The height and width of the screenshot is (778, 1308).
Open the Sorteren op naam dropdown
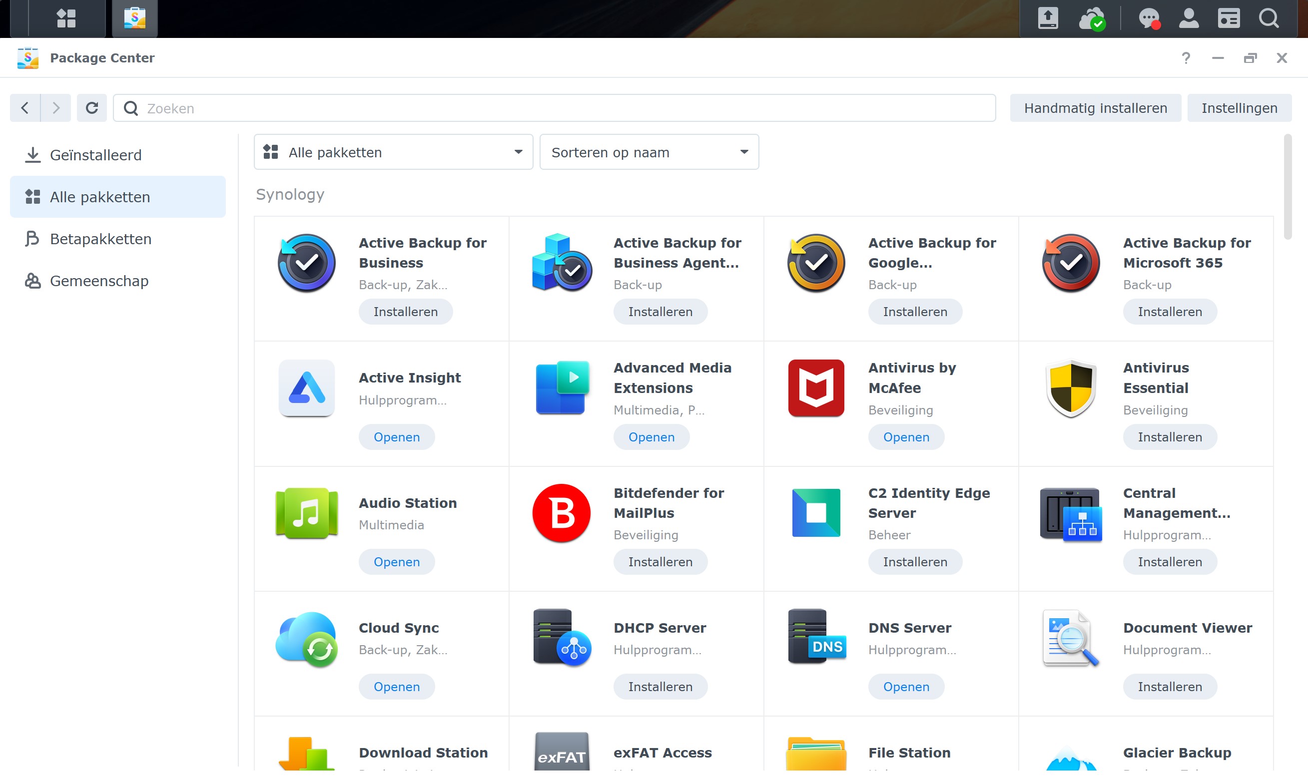pyautogui.click(x=649, y=152)
